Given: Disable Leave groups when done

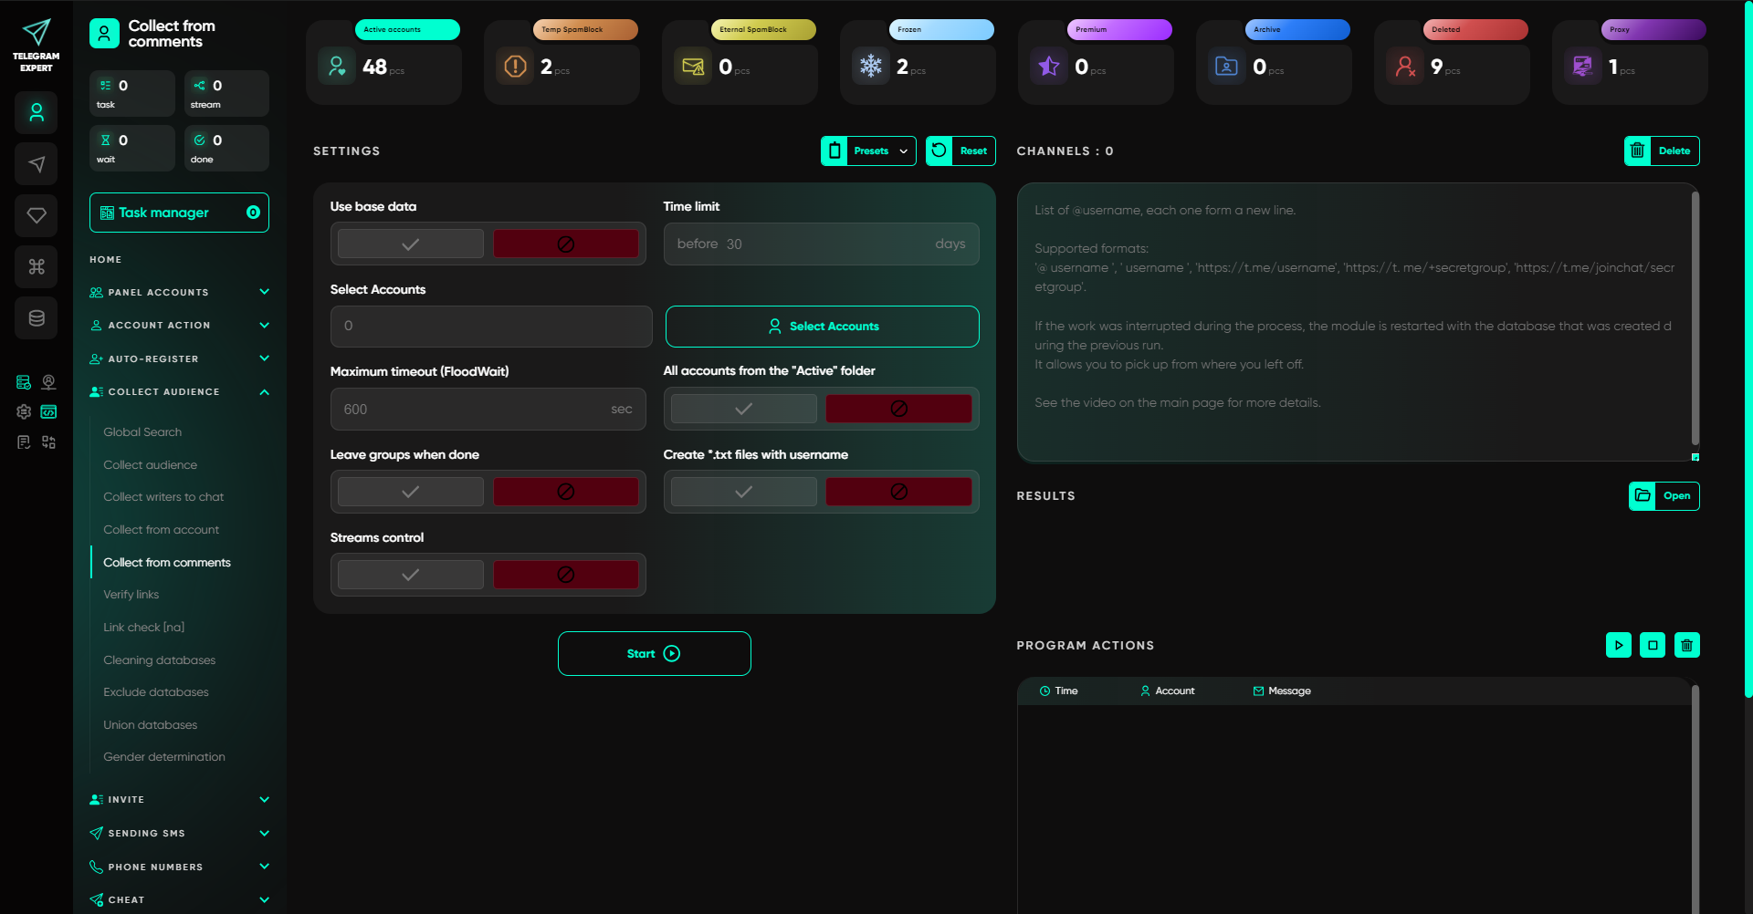Looking at the screenshot, I should (565, 491).
